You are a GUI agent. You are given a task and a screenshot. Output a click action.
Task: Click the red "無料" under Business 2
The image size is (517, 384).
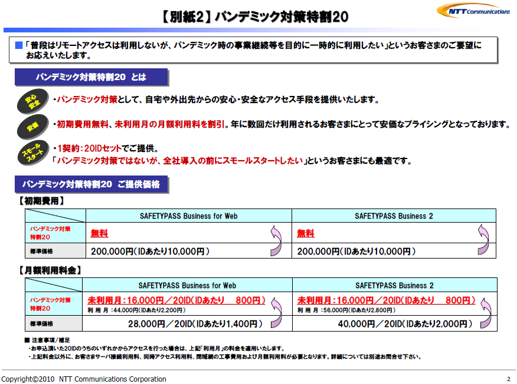[306, 233]
